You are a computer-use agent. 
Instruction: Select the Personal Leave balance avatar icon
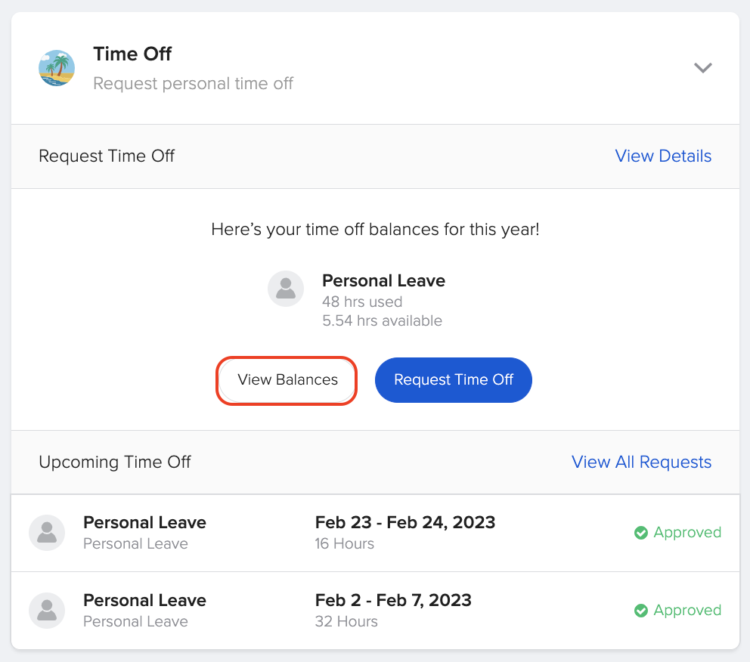click(x=286, y=289)
